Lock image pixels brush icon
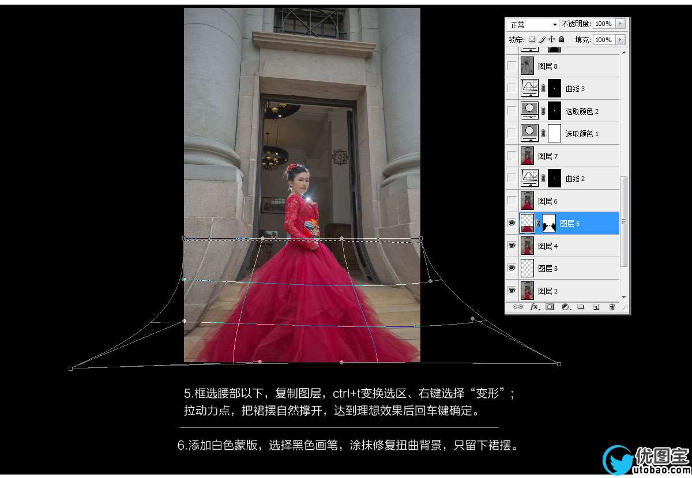The height and width of the screenshot is (478, 692). point(542,39)
